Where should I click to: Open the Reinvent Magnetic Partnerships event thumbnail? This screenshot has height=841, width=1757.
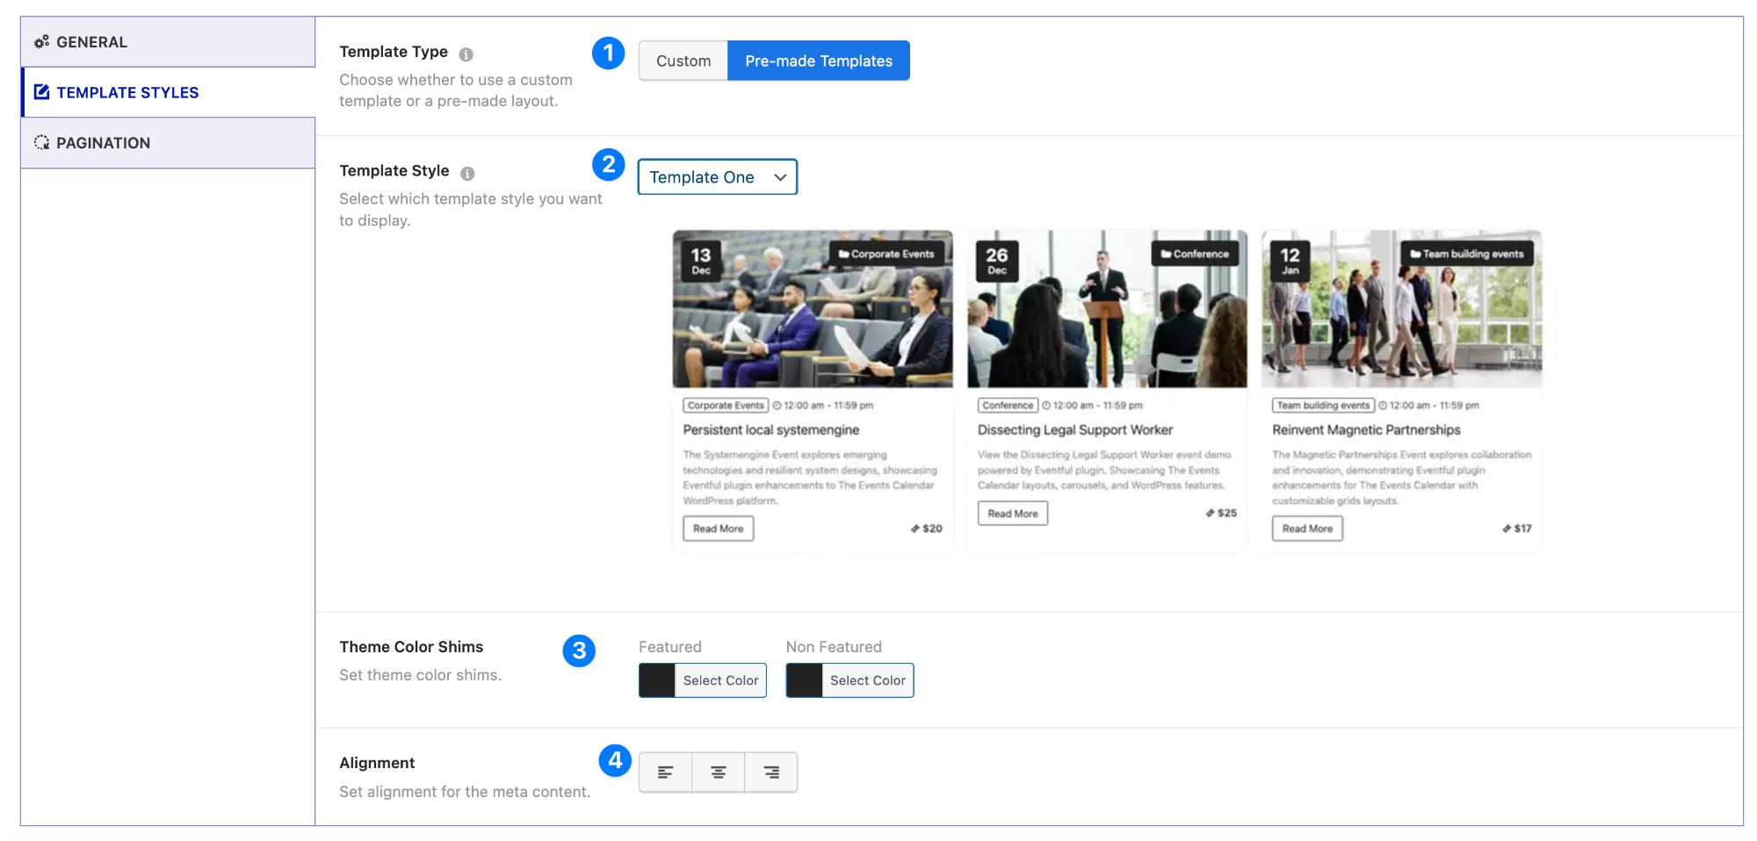click(1401, 308)
